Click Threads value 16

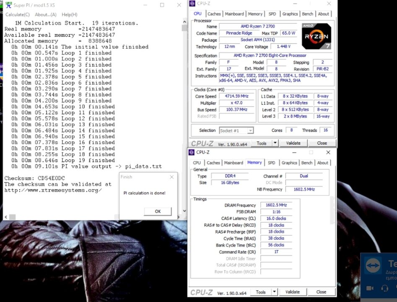pos(326,130)
